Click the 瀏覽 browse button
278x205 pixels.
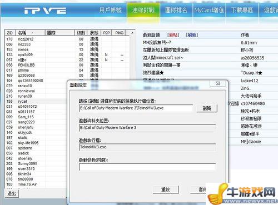(x=207, y=108)
